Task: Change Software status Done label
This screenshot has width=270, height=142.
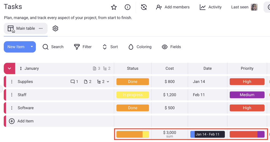Action: click(x=133, y=108)
